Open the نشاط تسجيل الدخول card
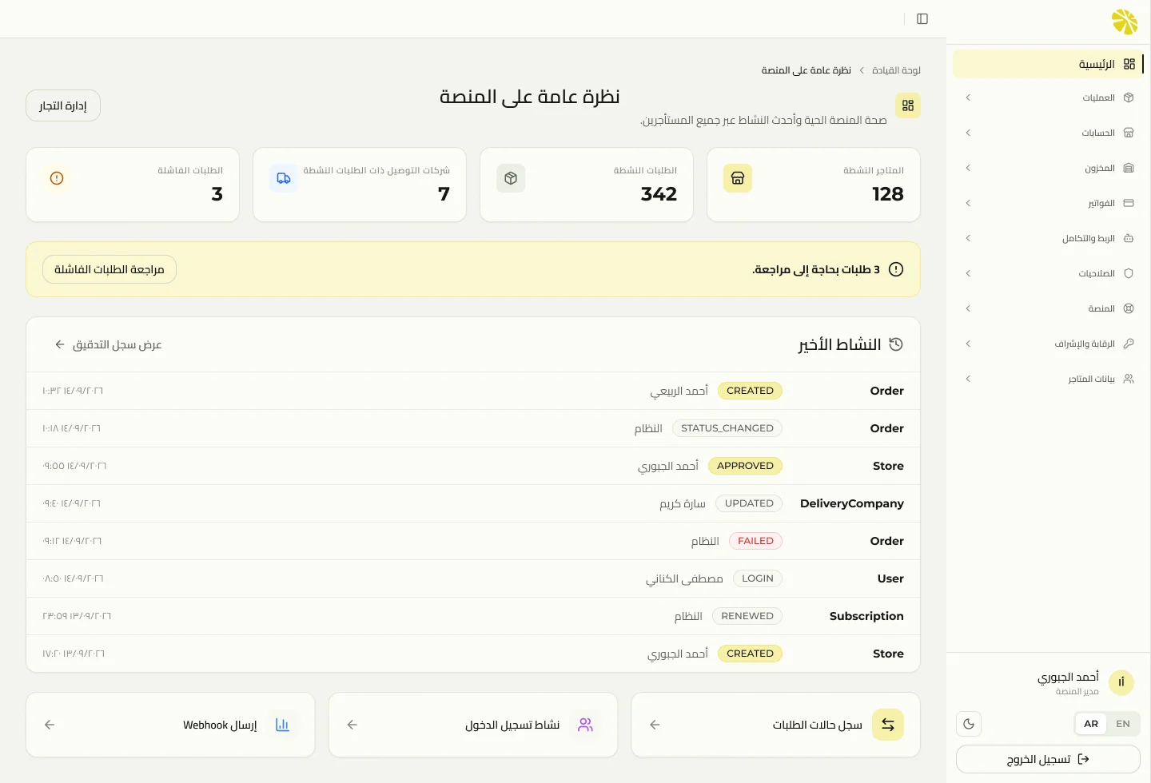This screenshot has height=783, width=1151. tap(473, 725)
